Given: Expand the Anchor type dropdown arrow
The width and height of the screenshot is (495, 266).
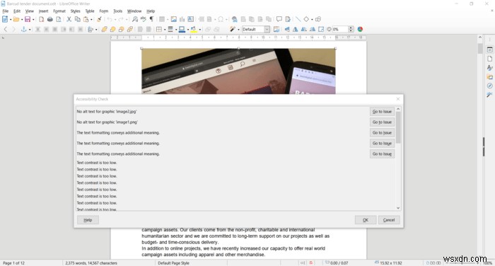Looking at the screenshot, I should 30,30.
